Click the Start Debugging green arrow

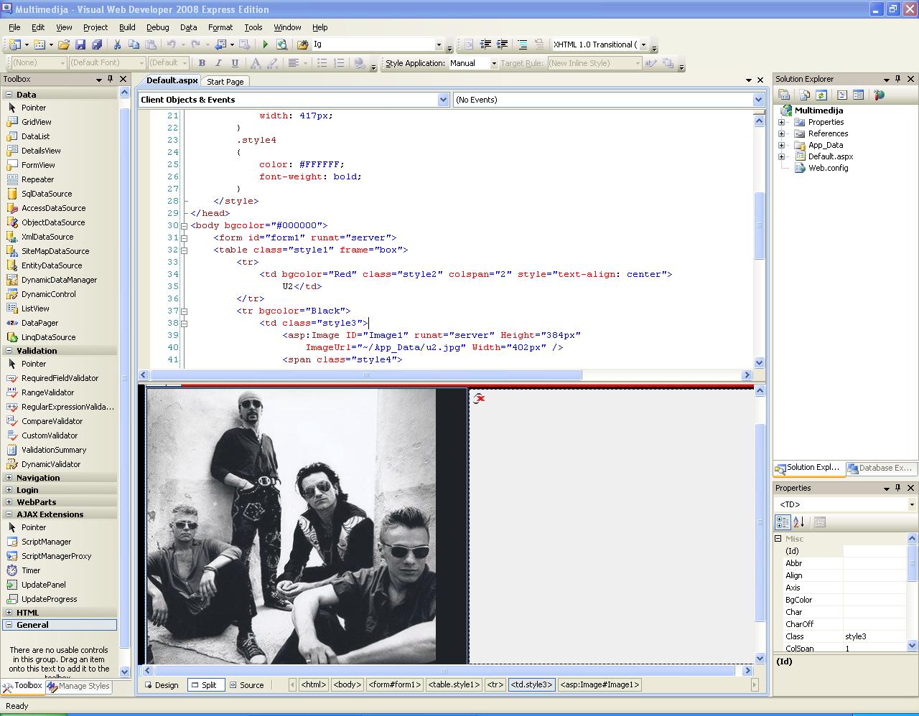(x=265, y=44)
